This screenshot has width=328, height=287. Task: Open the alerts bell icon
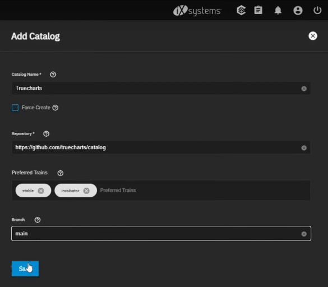(278, 10)
